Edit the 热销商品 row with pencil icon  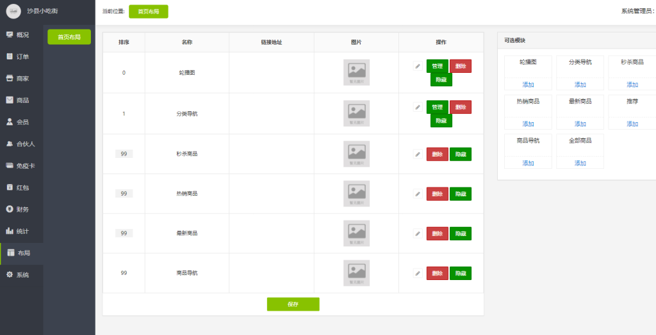pyautogui.click(x=418, y=194)
